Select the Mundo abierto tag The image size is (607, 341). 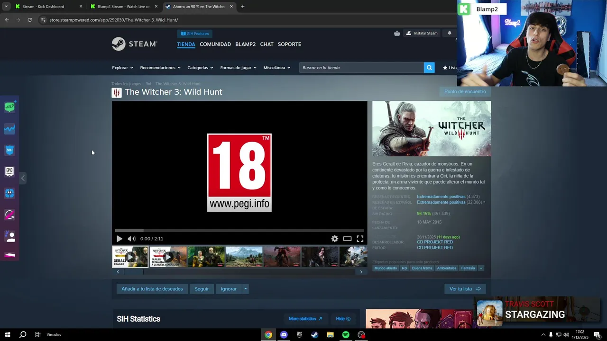[x=386, y=268]
